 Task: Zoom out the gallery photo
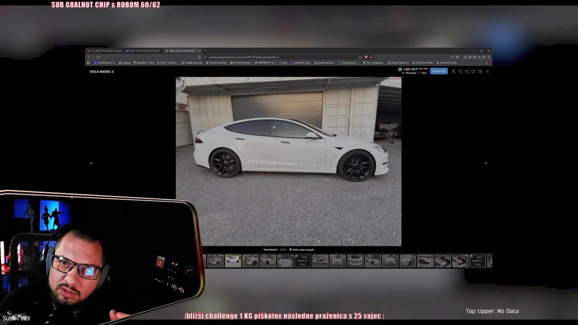pyautogui.click(x=461, y=71)
